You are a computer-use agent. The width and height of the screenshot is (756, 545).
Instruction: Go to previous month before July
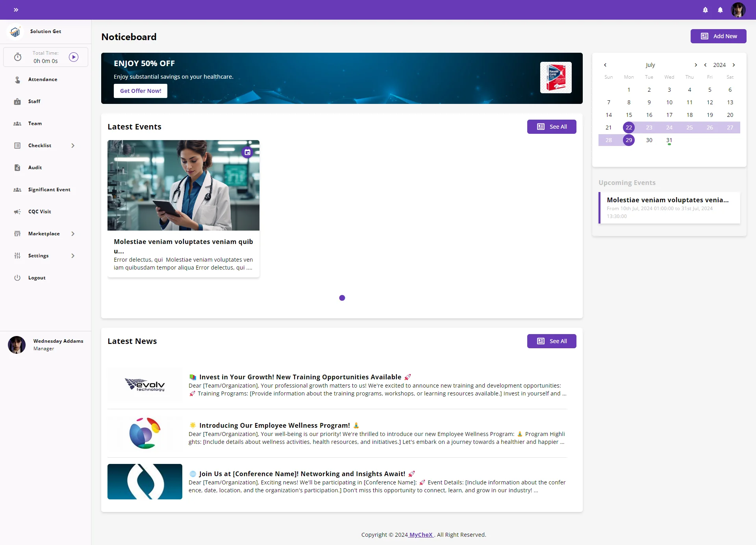[x=605, y=65]
